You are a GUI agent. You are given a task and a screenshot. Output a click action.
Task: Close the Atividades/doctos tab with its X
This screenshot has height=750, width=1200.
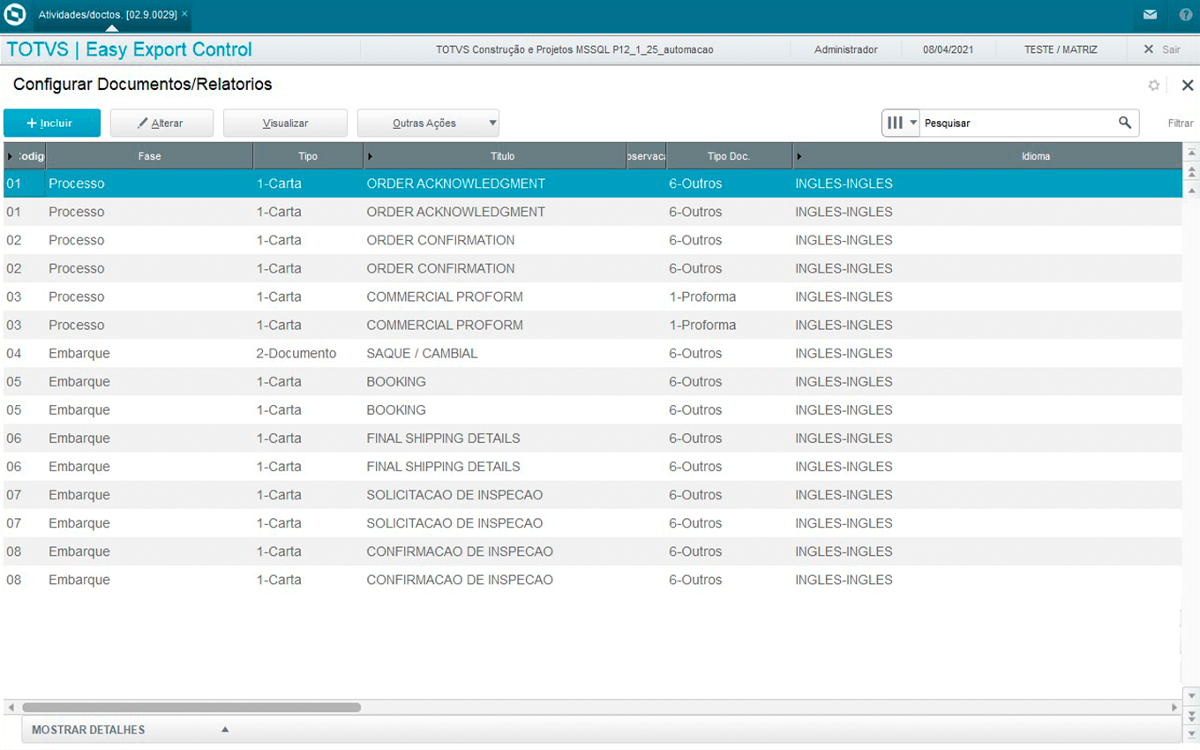pos(184,14)
